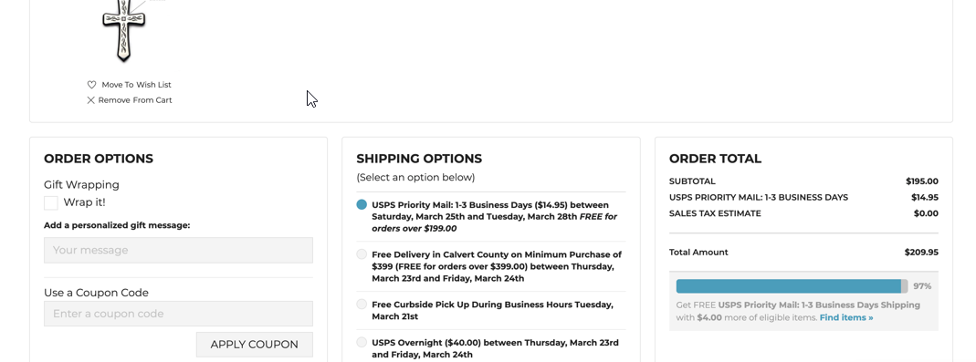Apply the coupon with APPLY COUPON button

point(254,345)
